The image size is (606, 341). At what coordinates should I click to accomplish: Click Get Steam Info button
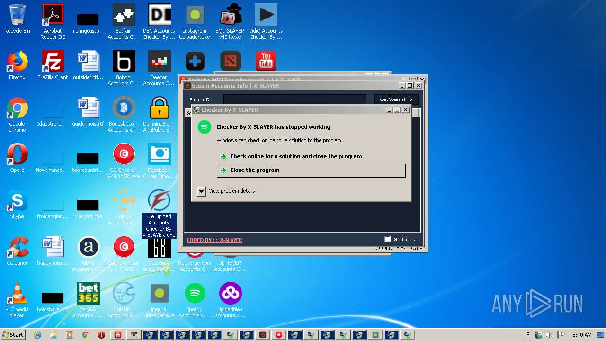click(396, 99)
